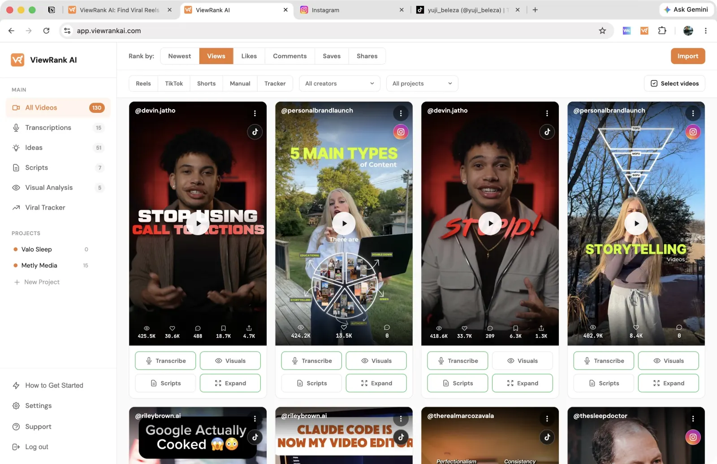Open Visual Analysis in the sidebar
The width and height of the screenshot is (717, 464).
click(58, 188)
